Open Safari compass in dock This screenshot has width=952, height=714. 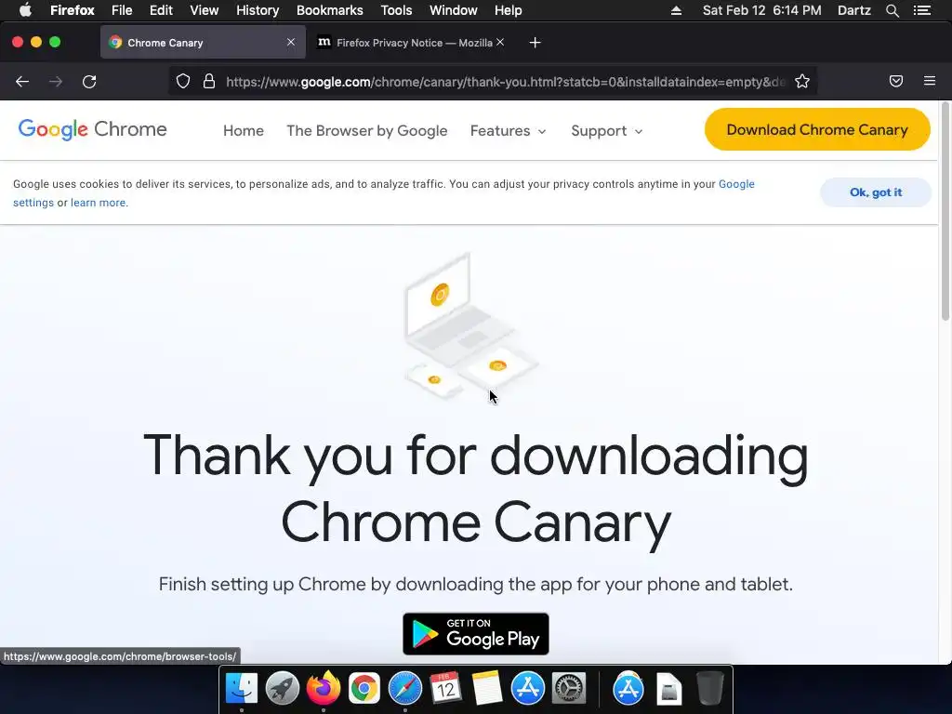tap(405, 689)
